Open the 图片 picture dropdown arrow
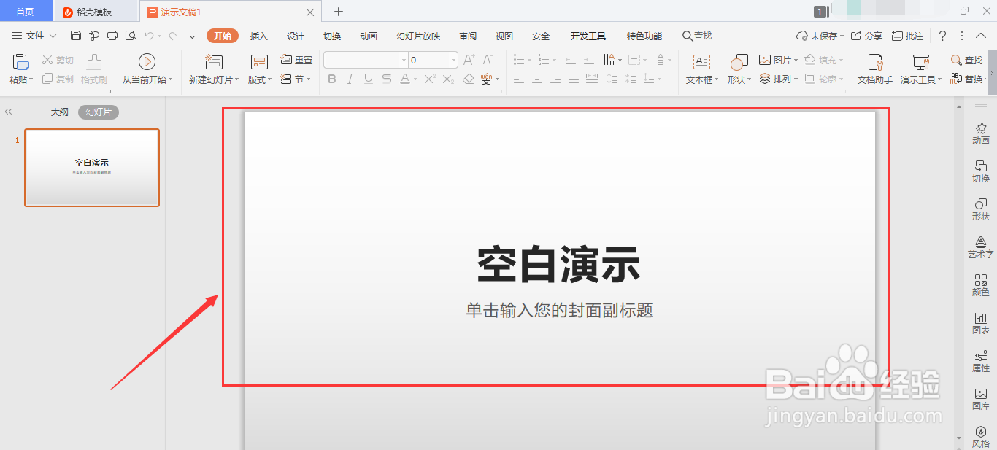The width and height of the screenshot is (997, 450). (x=795, y=59)
